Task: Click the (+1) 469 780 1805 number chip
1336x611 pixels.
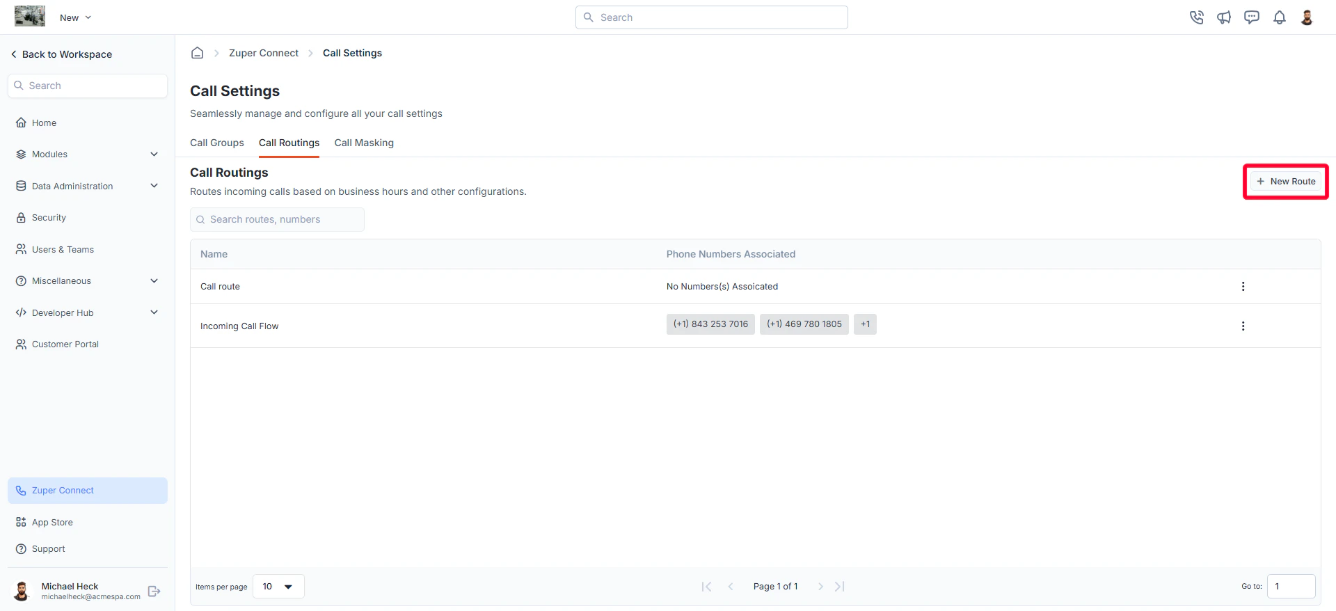Action: click(804, 324)
